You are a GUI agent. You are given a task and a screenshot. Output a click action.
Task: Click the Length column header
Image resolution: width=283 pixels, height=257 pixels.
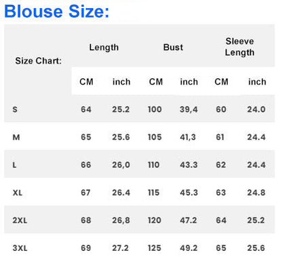104,48
